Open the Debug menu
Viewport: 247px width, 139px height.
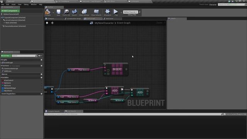pos(26,4)
